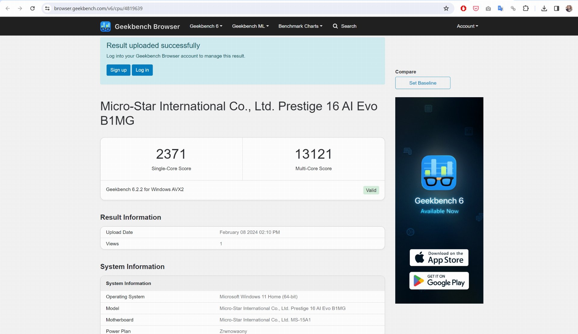Click the Set Baseline button
This screenshot has width=578, height=334.
coord(423,83)
